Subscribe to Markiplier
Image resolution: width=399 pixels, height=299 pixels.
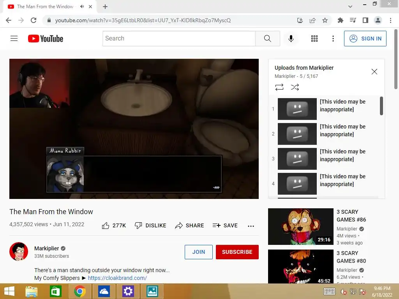(237, 252)
